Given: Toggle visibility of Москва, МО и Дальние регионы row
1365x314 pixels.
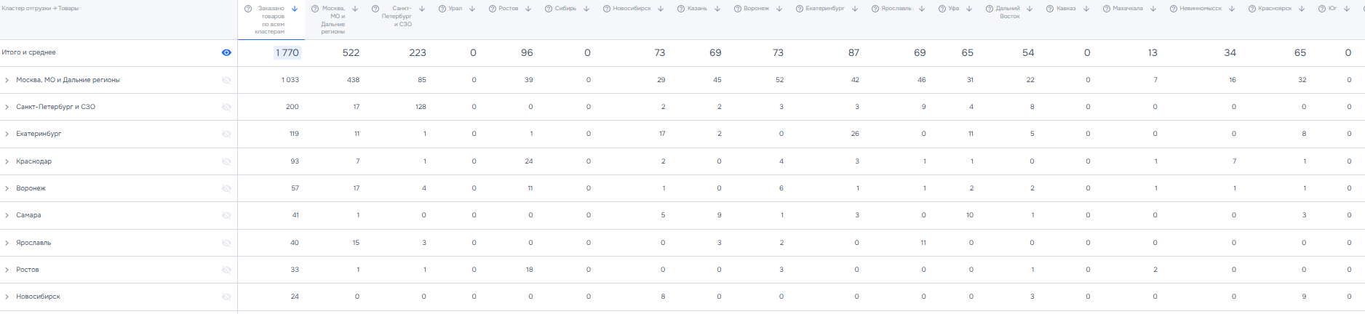Looking at the screenshot, I should [226, 80].
